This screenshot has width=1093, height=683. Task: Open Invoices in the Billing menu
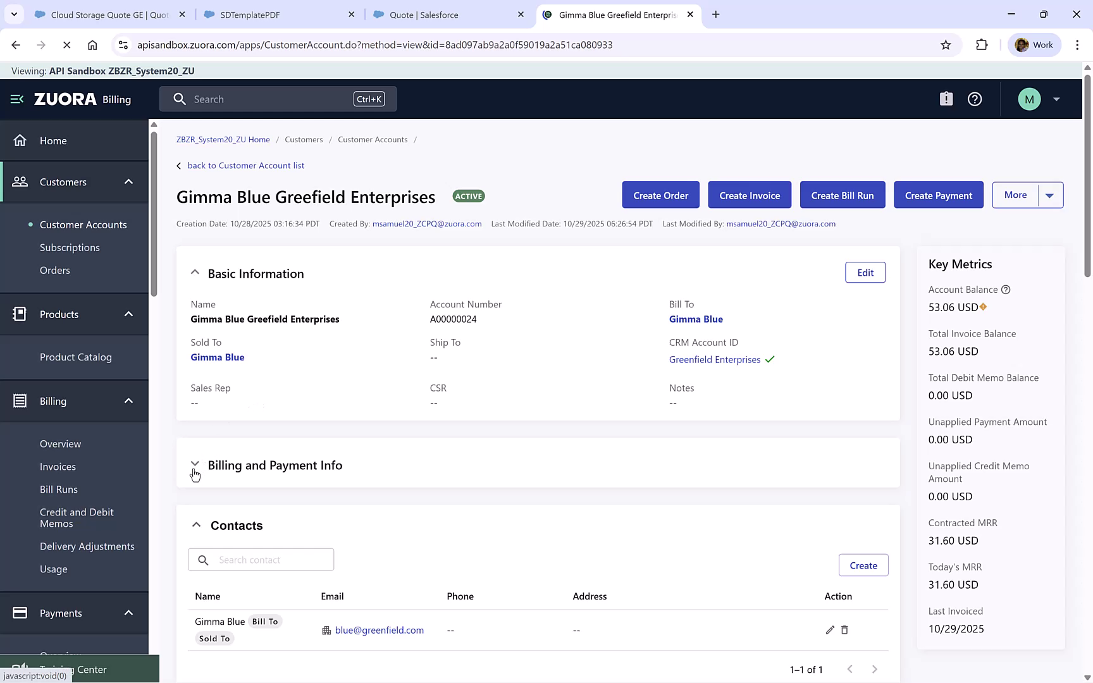(x=58, y=466)
